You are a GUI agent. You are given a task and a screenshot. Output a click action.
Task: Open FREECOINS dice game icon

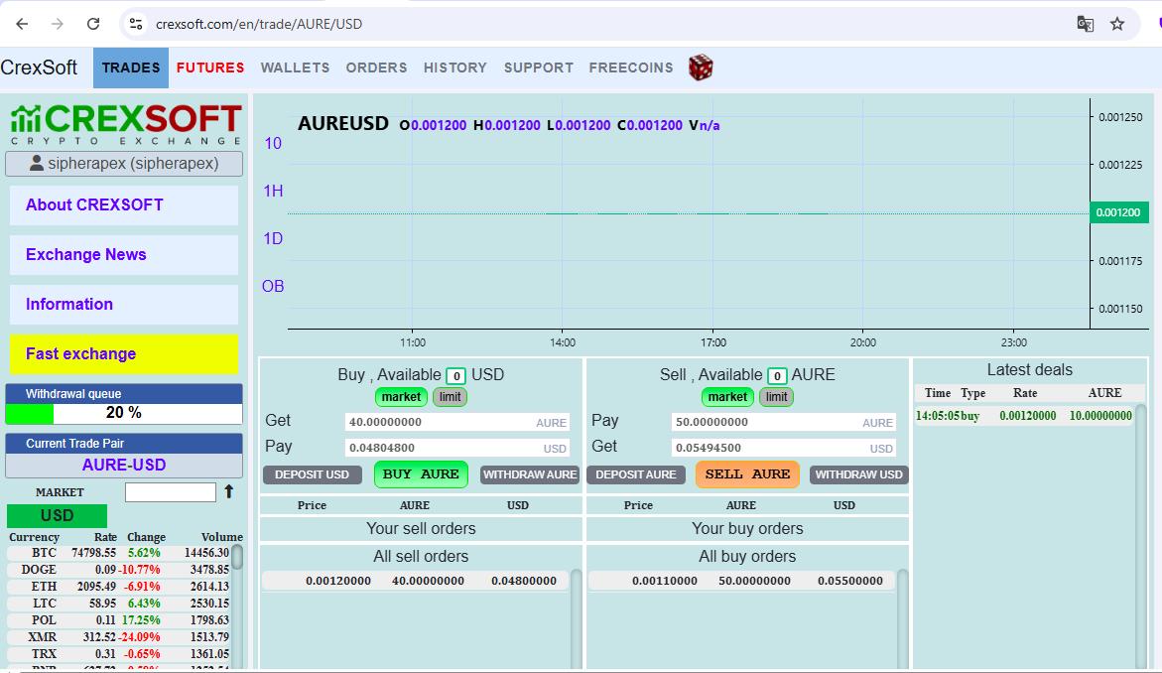(x=700, y=67)
